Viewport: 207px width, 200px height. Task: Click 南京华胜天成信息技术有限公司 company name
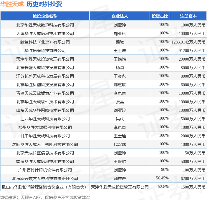[x=45, y=161]
